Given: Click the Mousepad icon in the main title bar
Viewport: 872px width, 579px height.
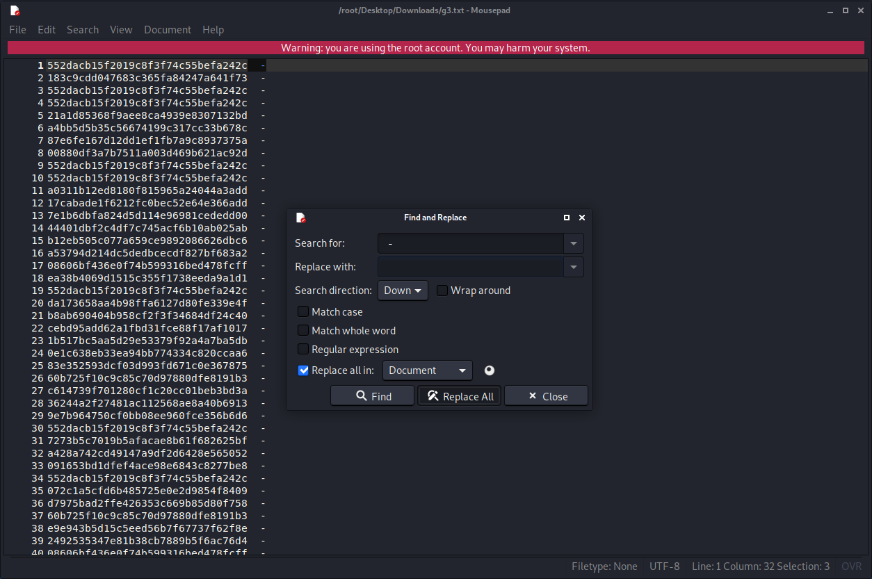Looking at the screenshot, I should pos(15,10).
